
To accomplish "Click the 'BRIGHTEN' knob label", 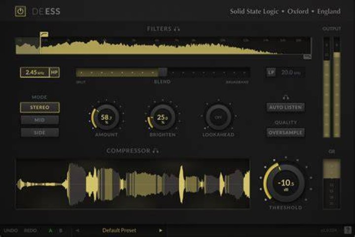I will (163, 135).
